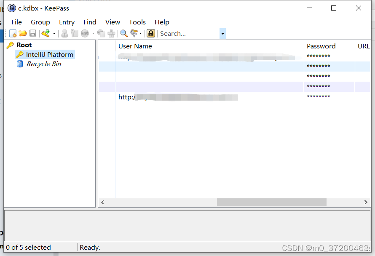The width and height of the screenshot is (375, 256).
Task: Select the Root group in the tree
Action: (24, 45)
